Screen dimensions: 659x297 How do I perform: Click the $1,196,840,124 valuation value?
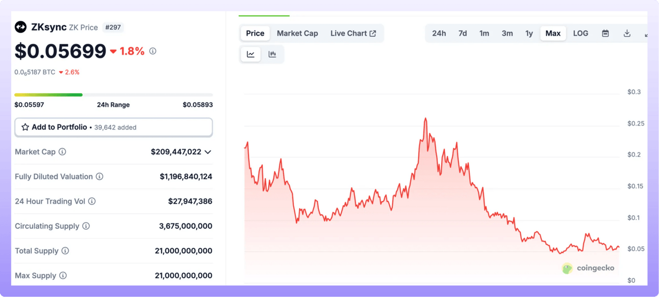[186, 177]
